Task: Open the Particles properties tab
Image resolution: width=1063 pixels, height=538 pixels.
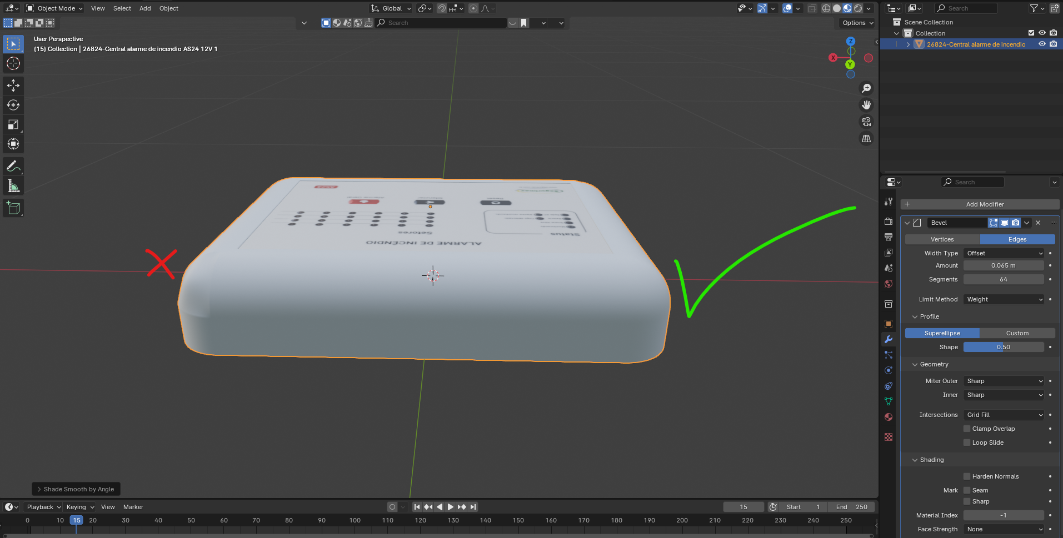Action: pyautogui.click(x=889, y=355)
